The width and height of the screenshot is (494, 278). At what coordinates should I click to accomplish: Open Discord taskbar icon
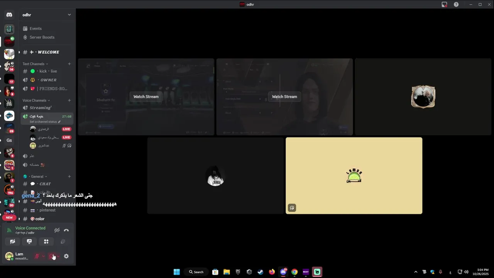[x=283, y=272]
